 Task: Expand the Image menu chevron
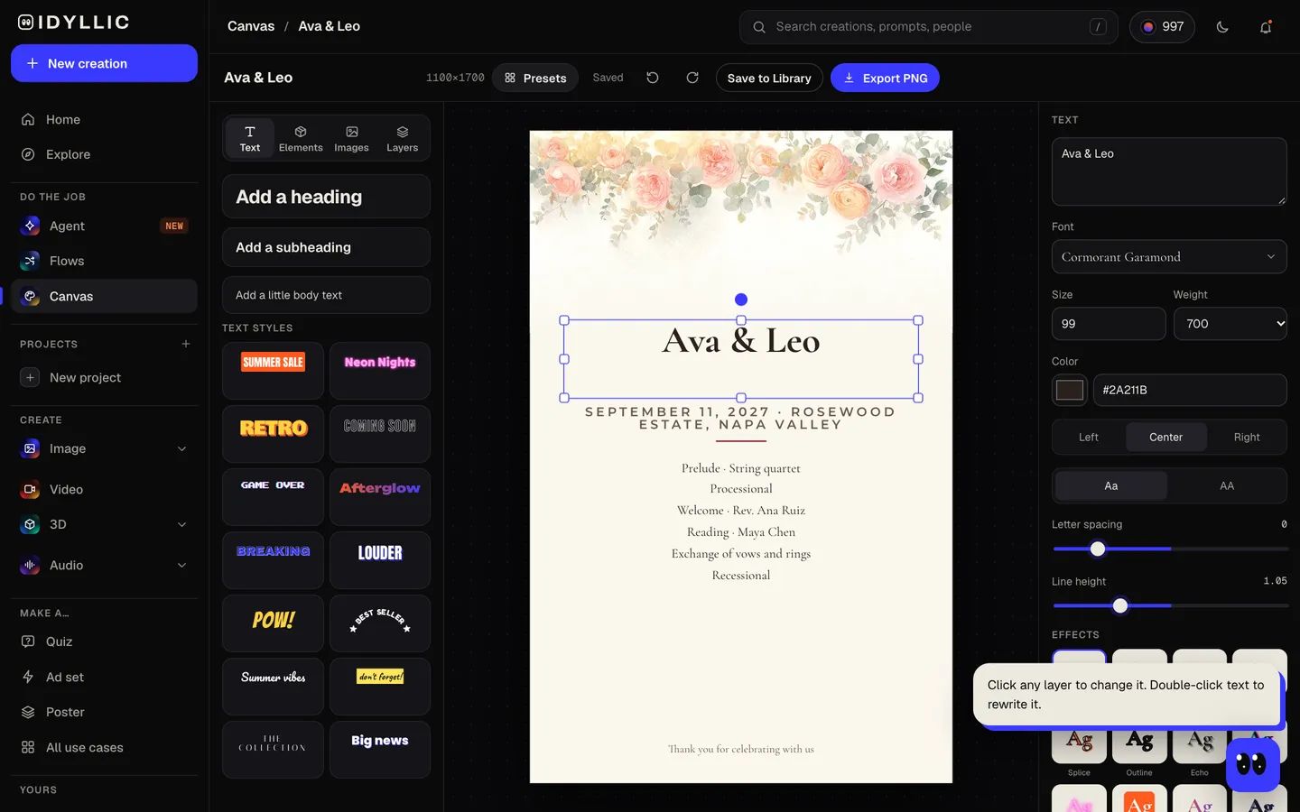coord(182,448)
